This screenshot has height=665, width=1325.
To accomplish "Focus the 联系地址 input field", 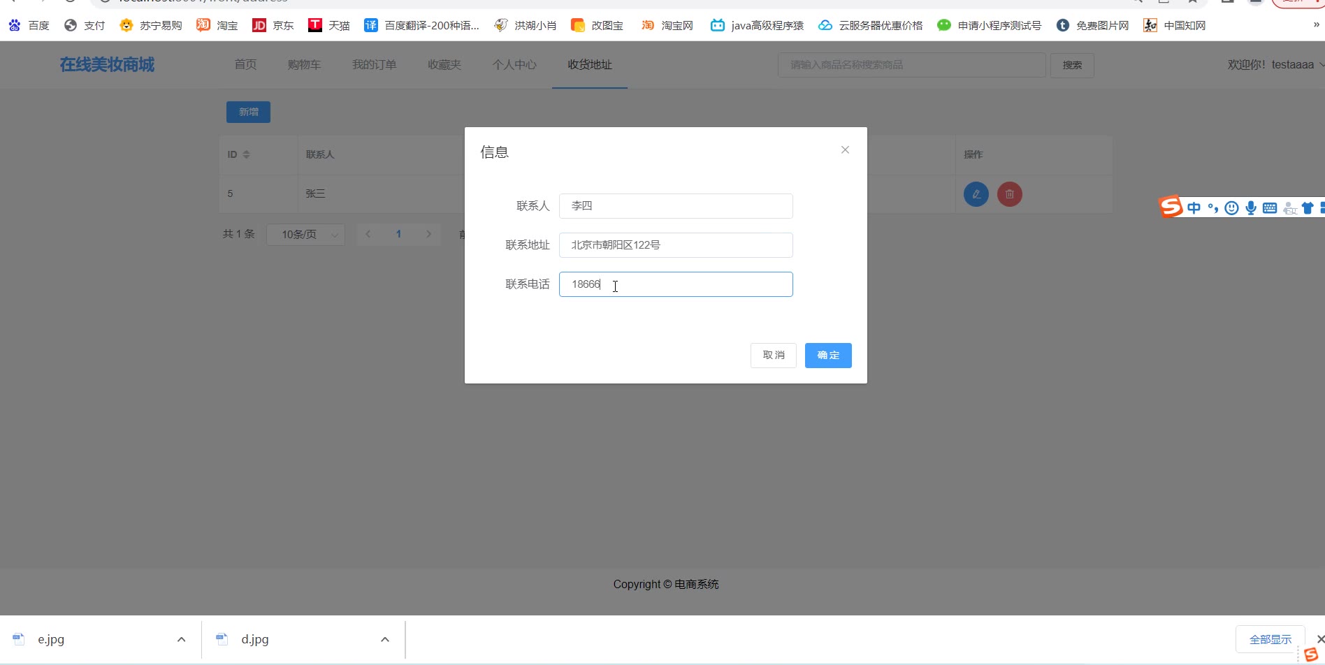I will (x=675, y=245).
